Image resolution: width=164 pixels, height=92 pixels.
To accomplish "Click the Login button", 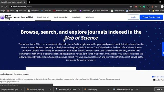I will (x=134, y=17).
